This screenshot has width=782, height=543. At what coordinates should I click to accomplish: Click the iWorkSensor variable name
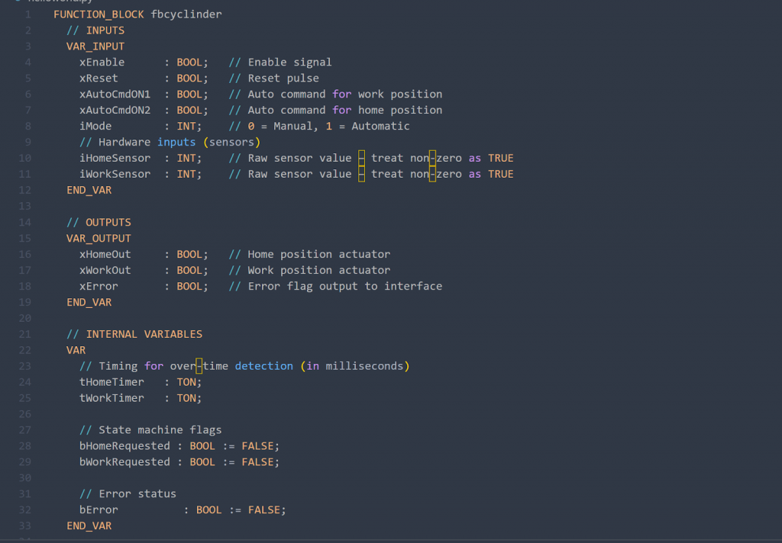tap(115, 174)
